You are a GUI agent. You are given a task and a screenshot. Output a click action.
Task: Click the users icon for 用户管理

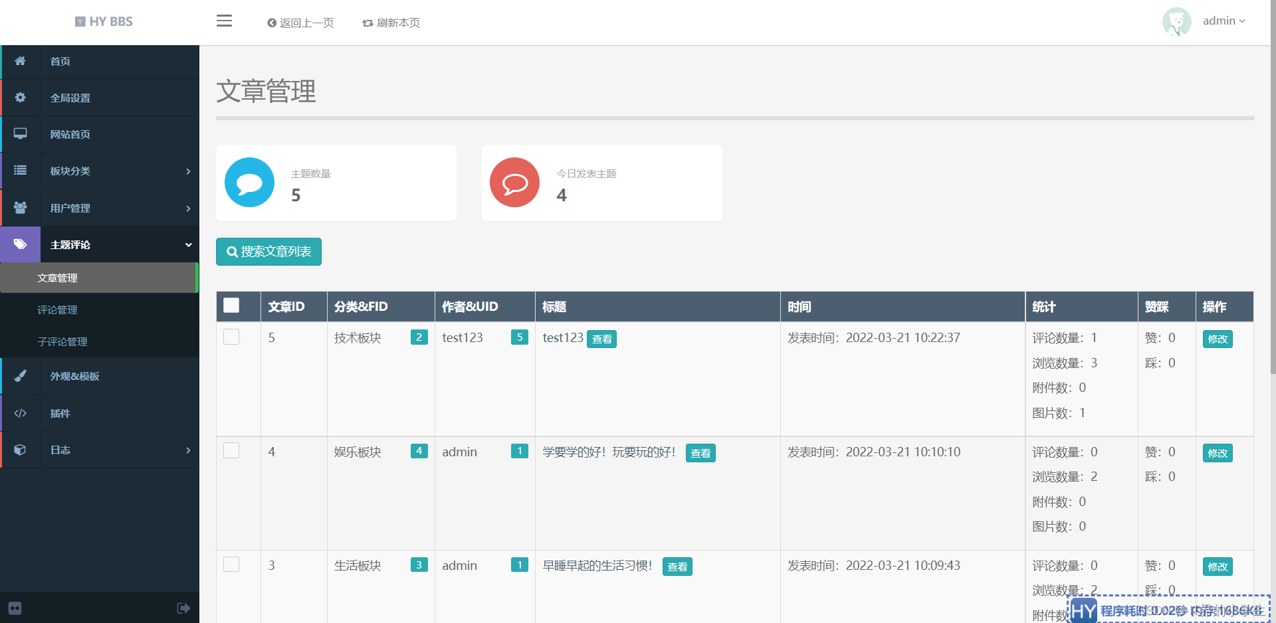(20, 207)
